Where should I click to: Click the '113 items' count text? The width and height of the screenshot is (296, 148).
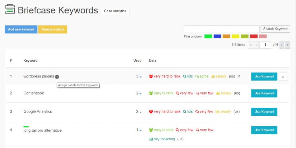point(238,45)
